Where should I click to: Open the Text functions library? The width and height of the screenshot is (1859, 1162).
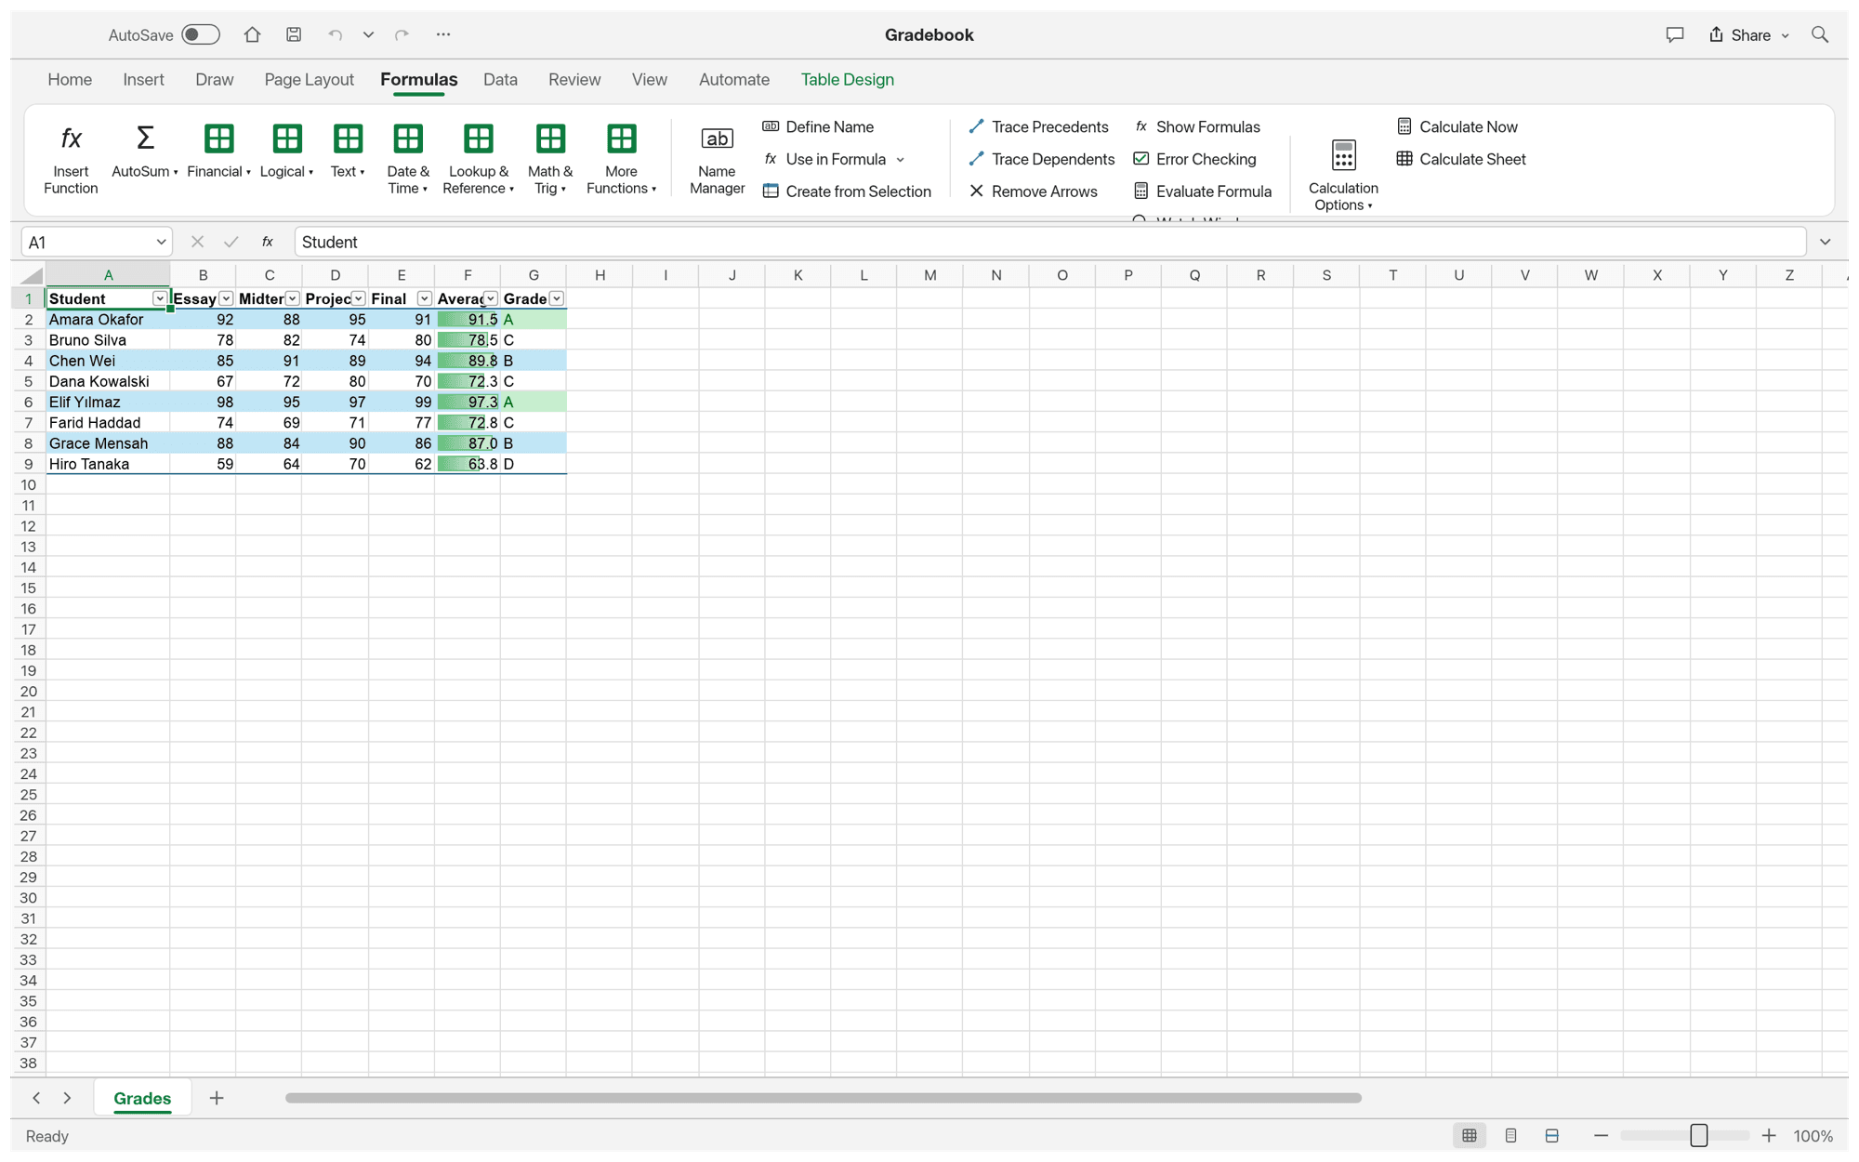pos(348,152)
